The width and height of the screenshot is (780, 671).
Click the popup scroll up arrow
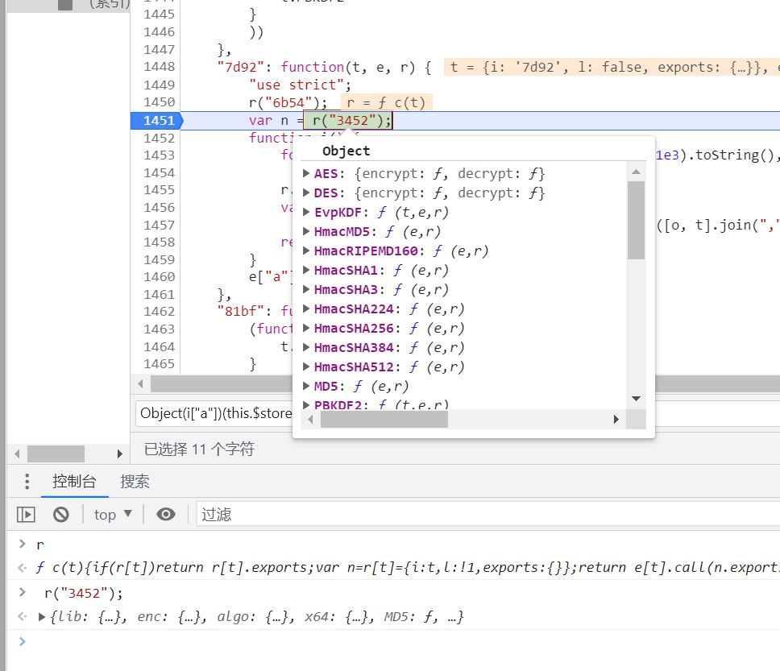pyautogui.click(x=636, y=171)
